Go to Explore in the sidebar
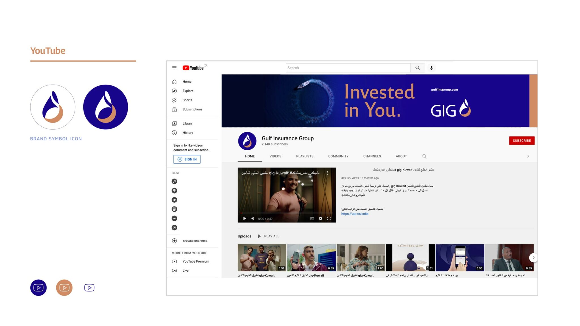 [188, 91]
